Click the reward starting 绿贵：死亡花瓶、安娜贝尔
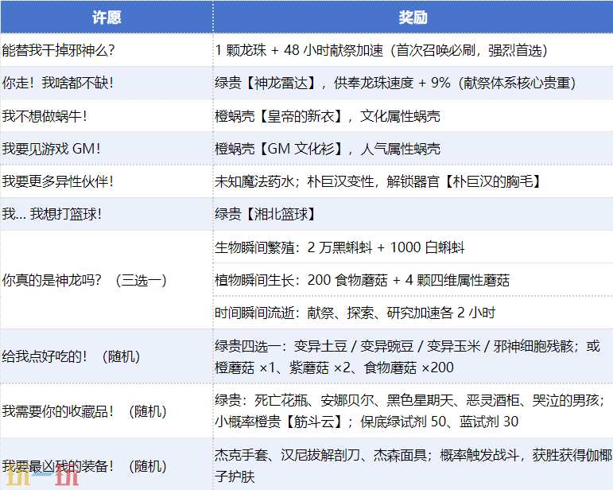The image size is (613, 490). tap(413, 411)
